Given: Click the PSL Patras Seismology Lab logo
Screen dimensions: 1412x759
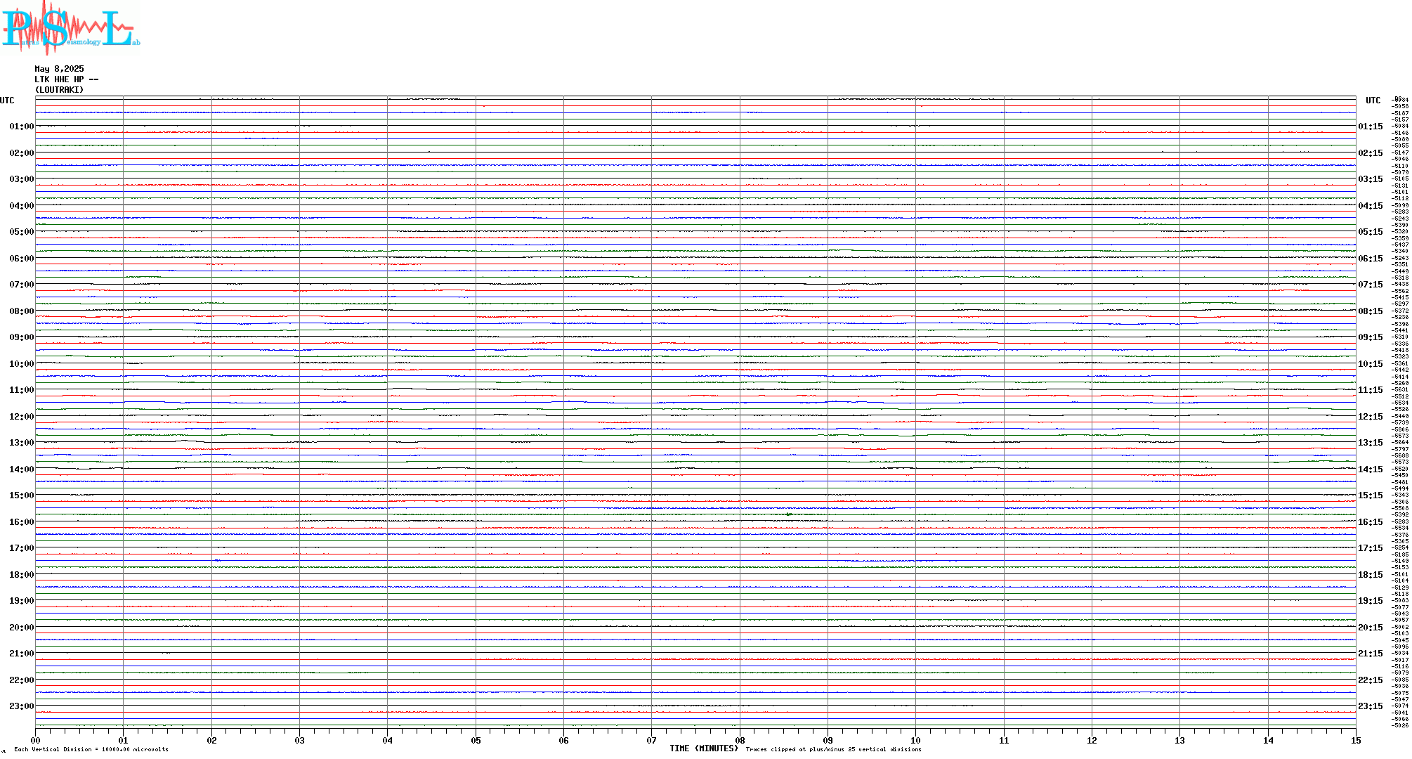Looking at the screenshot, I should click(70, 28).
